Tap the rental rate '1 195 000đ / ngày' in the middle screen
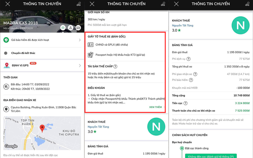Viewport: 253px width, 158px height. point(154,154)
